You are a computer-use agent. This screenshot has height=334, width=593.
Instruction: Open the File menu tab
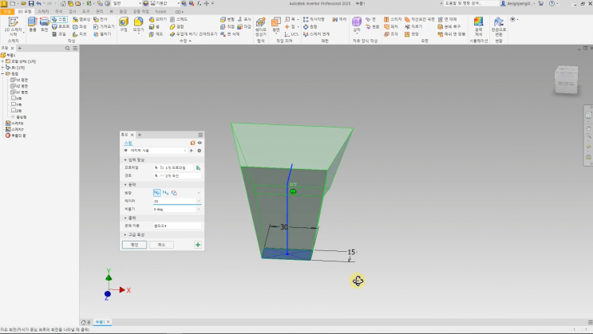click(x=7, y=12)
